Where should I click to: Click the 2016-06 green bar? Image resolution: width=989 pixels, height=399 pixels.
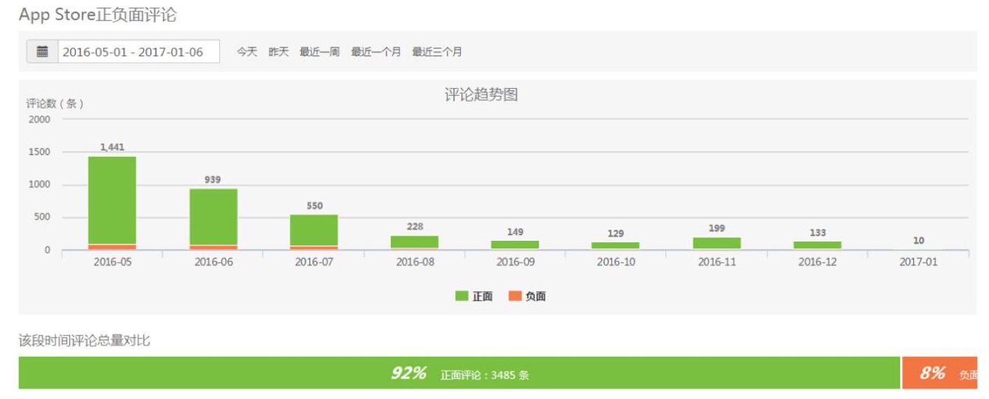click(x=213, y=217)
